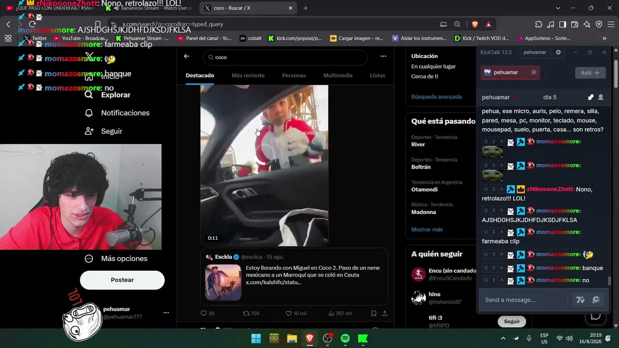
Task: Open Spotify from the taskbar
Action: click(345, 338)
